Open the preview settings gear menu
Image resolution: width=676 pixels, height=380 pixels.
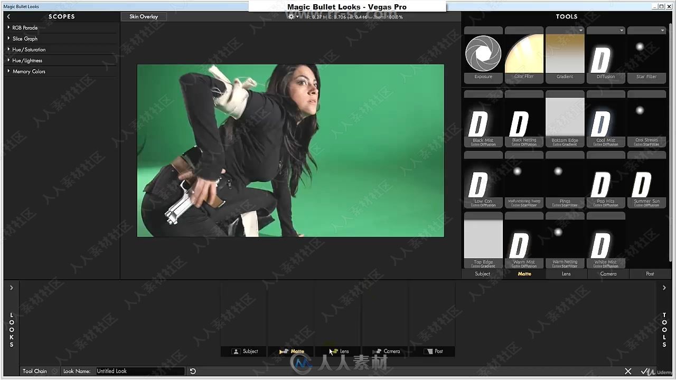pyautogui.click(x=293, y=17)
